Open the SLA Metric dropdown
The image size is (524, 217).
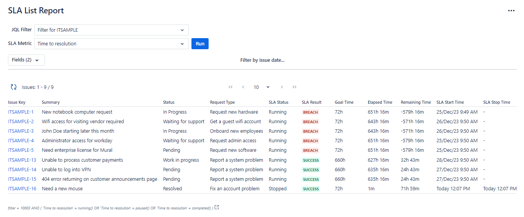pyautogui.click(x=111, y=44)
